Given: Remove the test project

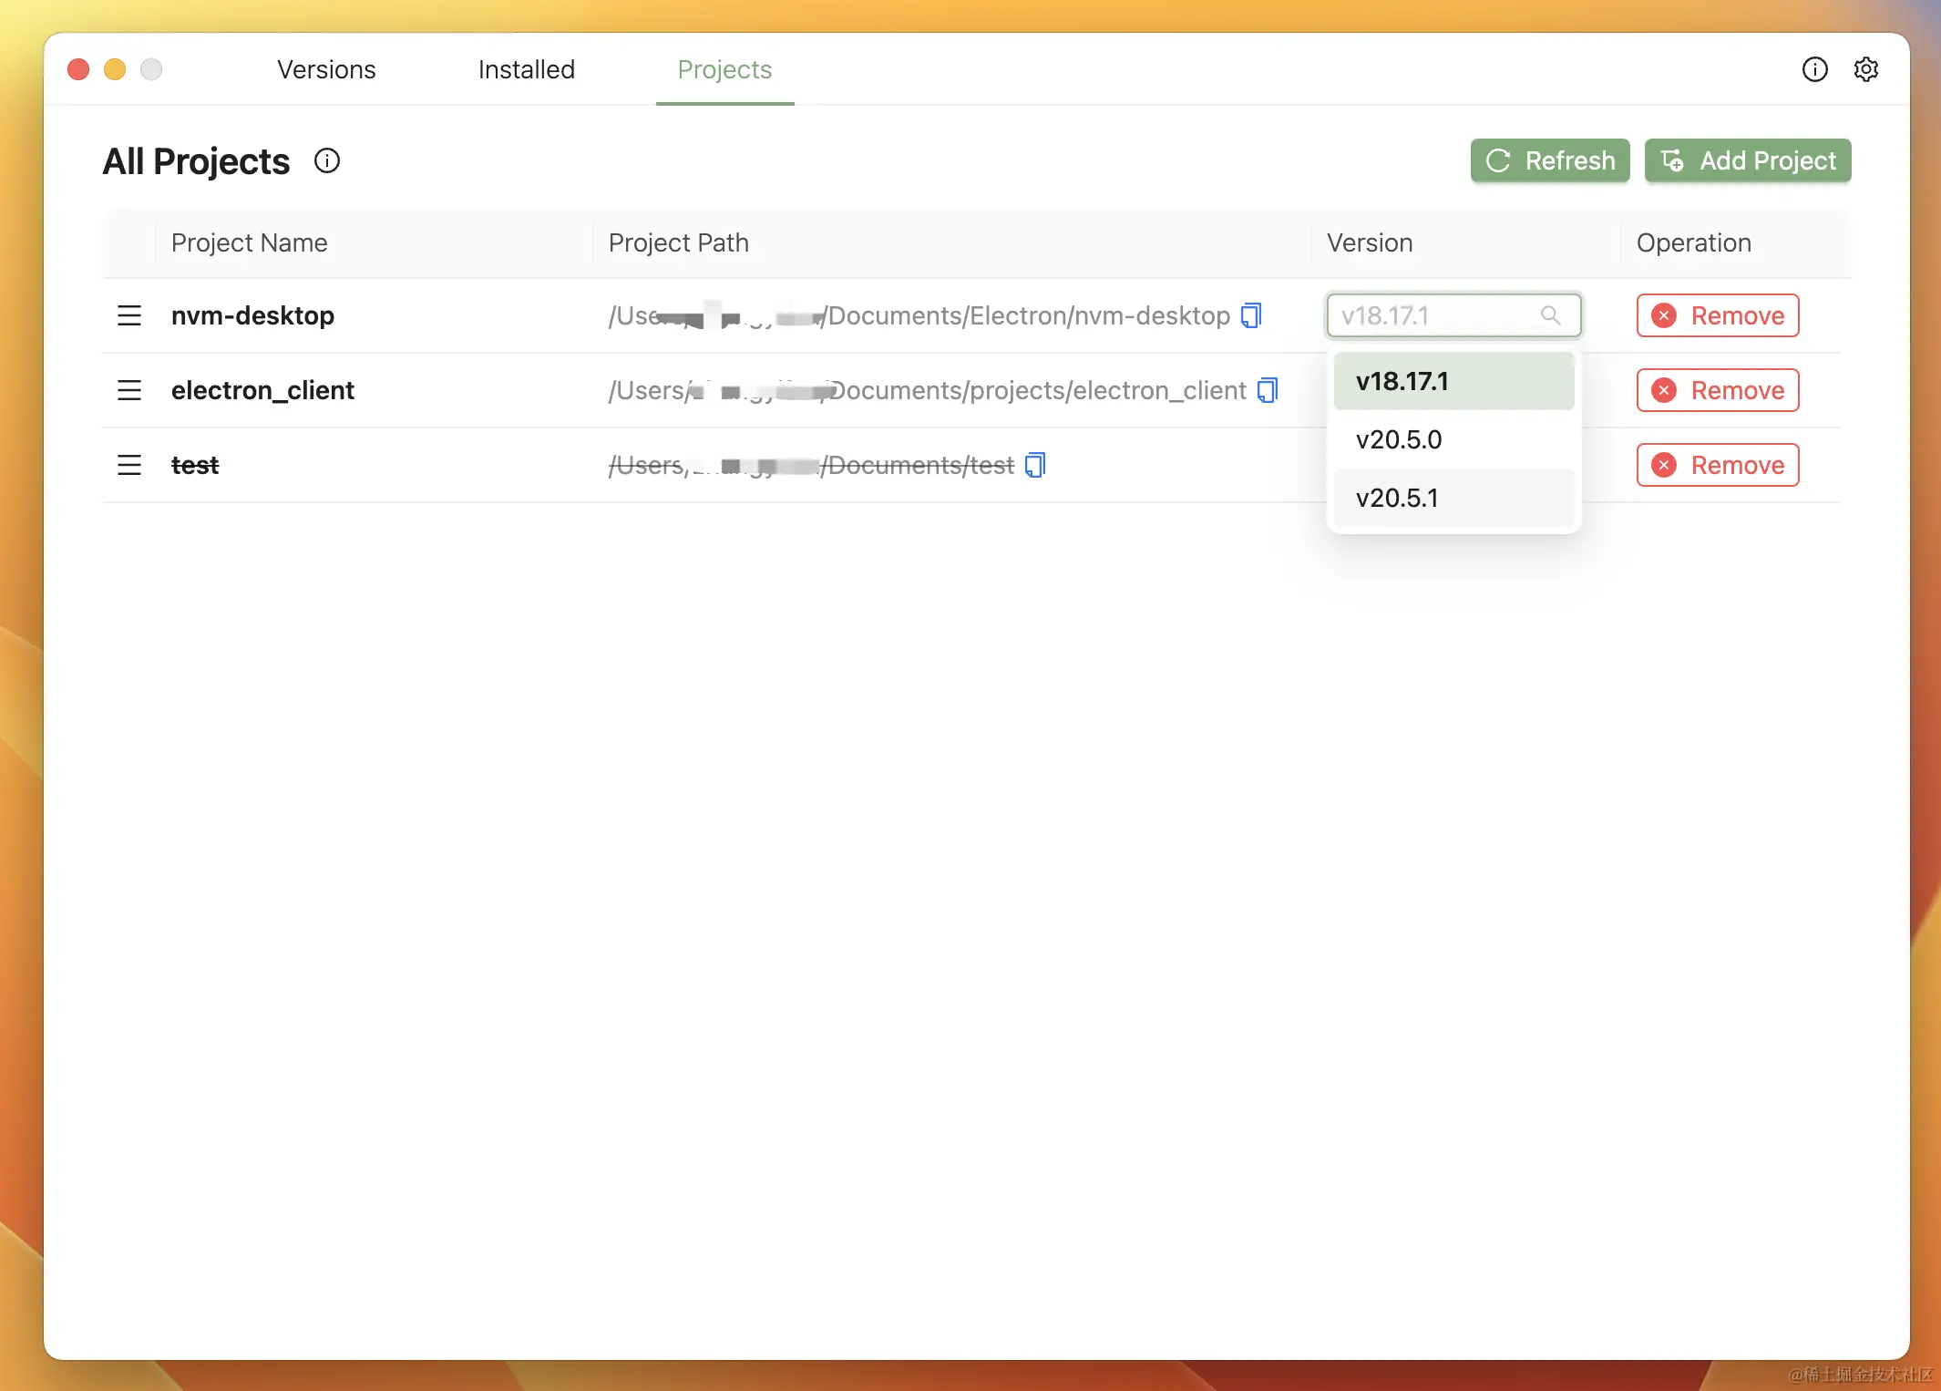Looking at the screenshot, I should 1717,465.
